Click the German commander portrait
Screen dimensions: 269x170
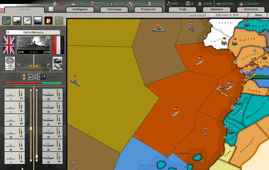click(x=57, y=63)
